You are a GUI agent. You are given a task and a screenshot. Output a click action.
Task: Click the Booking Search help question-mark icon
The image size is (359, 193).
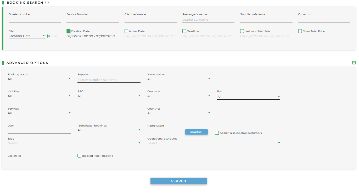click(x=47, y=3)
